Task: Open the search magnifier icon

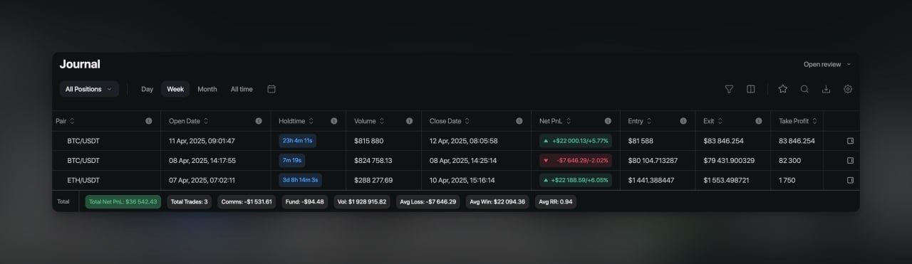Action: [804, 89]
